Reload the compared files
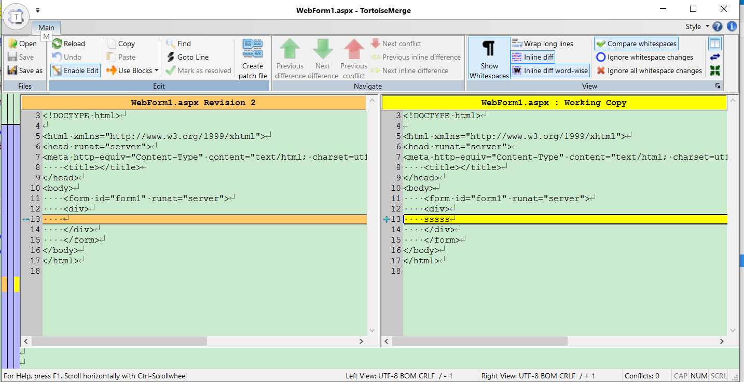This screenshot has height=382, width=744. (68, 44)
